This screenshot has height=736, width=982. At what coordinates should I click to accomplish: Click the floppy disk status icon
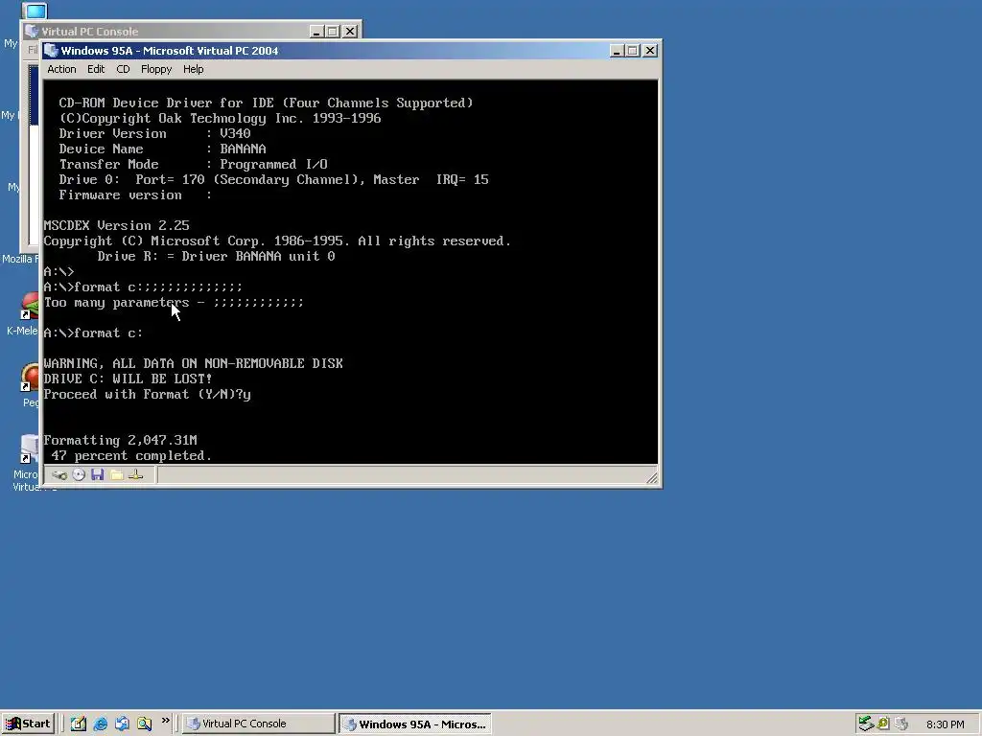(x=97, y=475)
